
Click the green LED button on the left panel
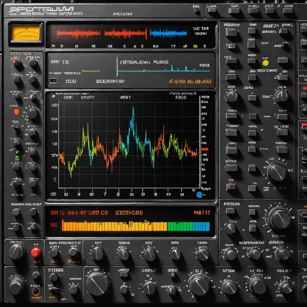(17, 157)
